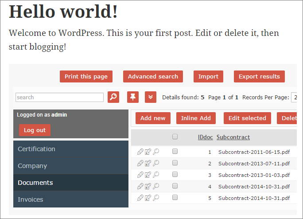The height and width of the screenshot is (219, 303).
Task: Click the pencil edit icon for row 1
Action: (140, 152)
